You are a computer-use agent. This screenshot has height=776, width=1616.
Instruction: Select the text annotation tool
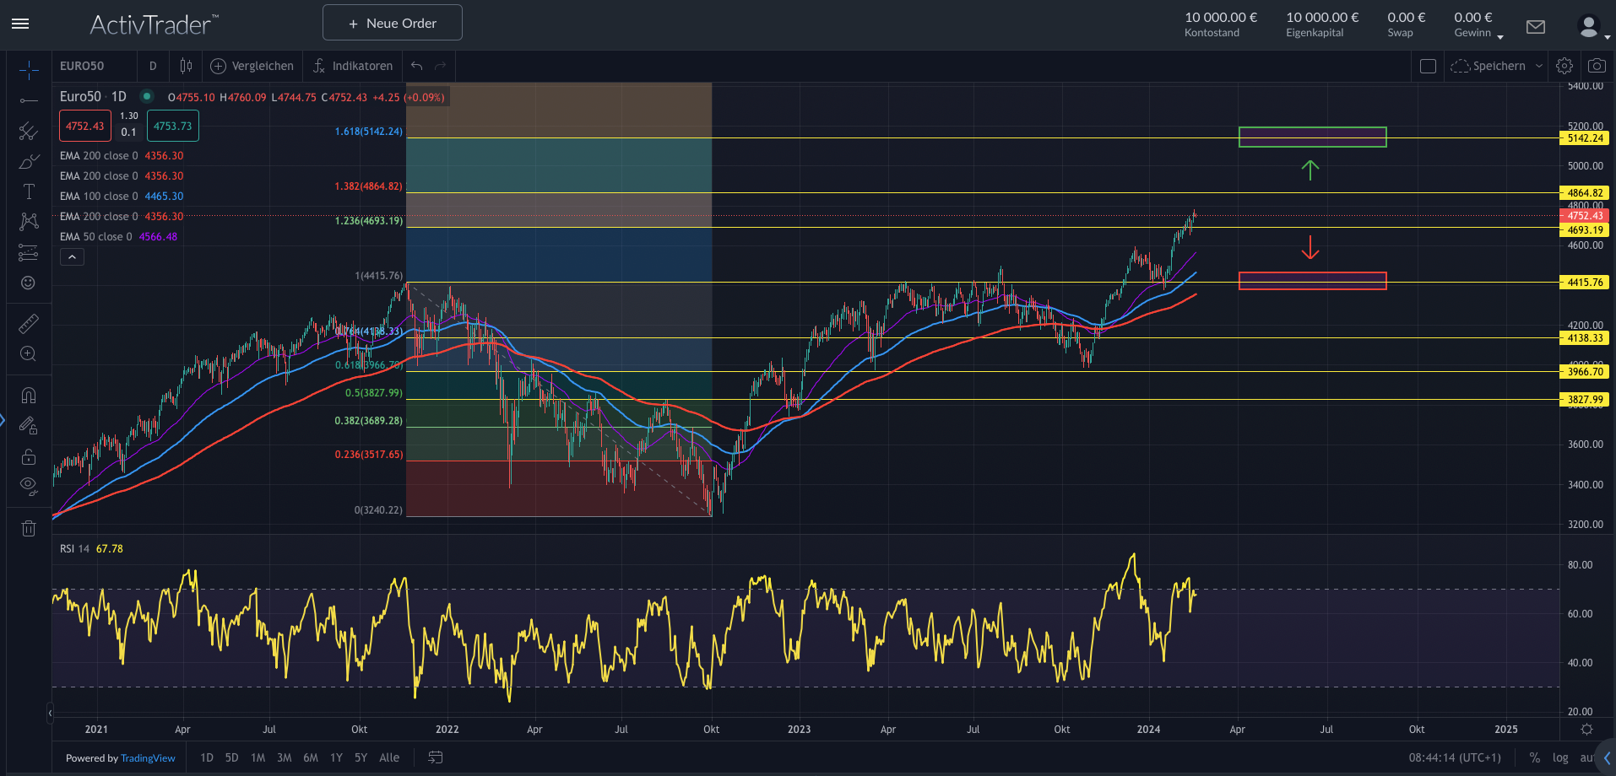29,191
